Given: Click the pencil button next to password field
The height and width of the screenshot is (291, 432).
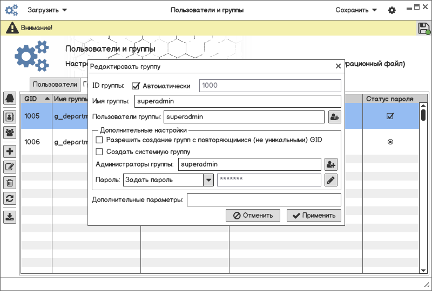Looking at the screenshot, I should pyautogui.click(x=330, y=180).
